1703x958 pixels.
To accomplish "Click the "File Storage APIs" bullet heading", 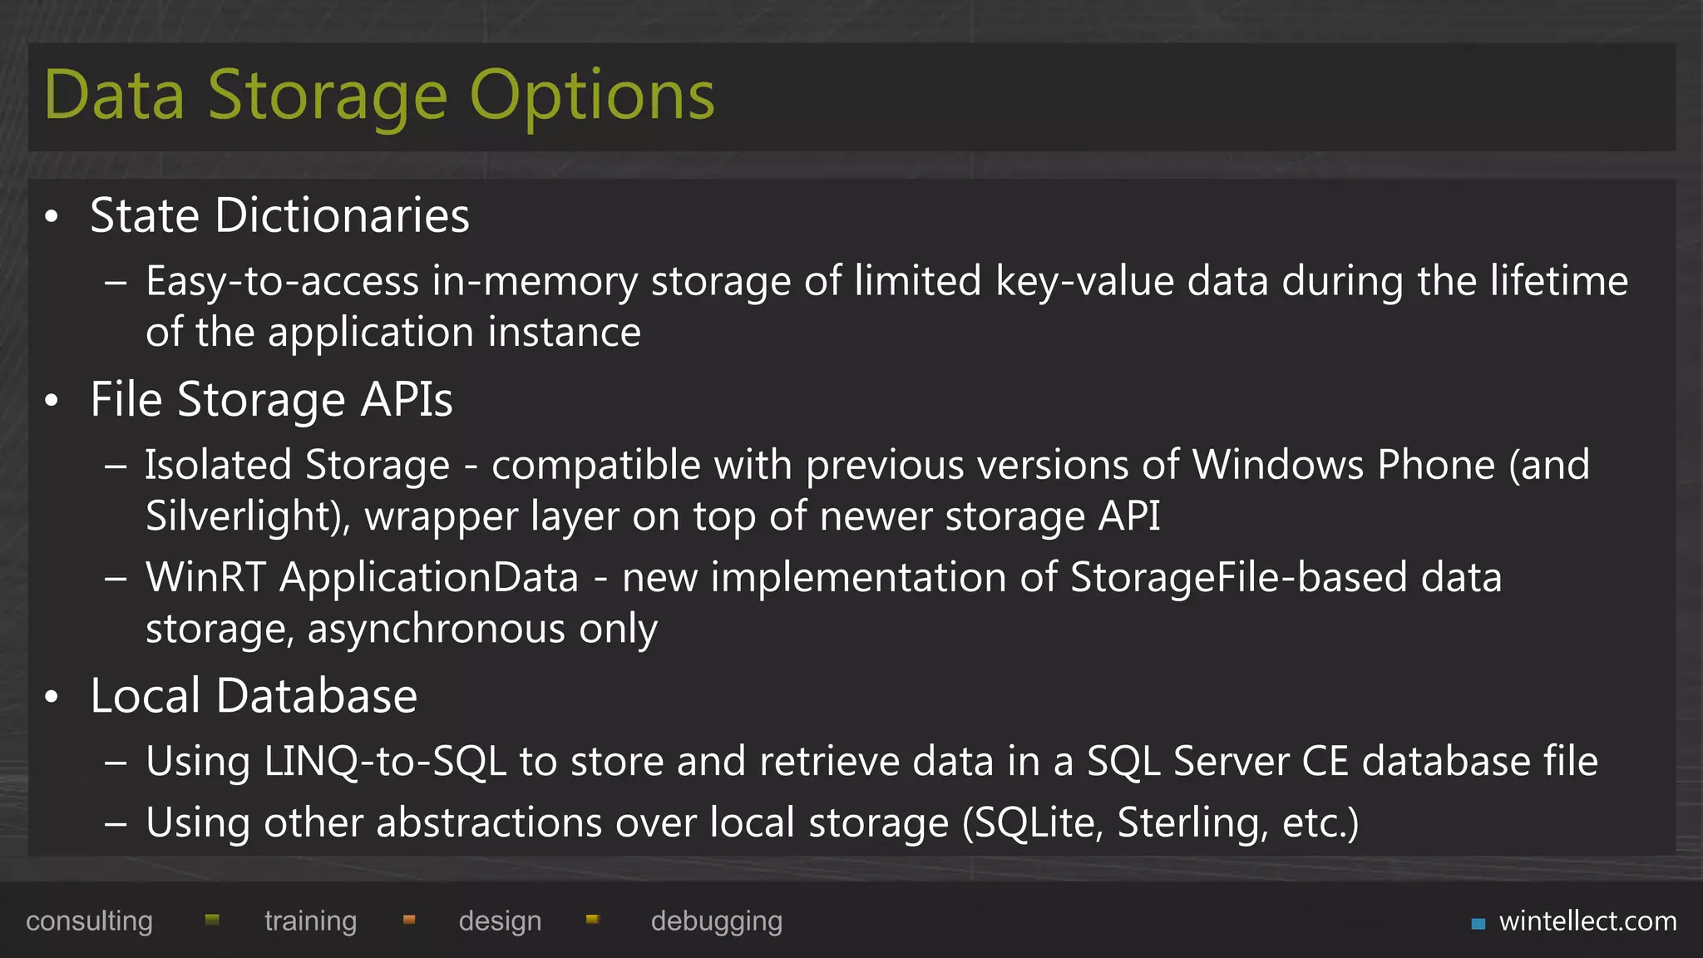I will click(271, 400).
